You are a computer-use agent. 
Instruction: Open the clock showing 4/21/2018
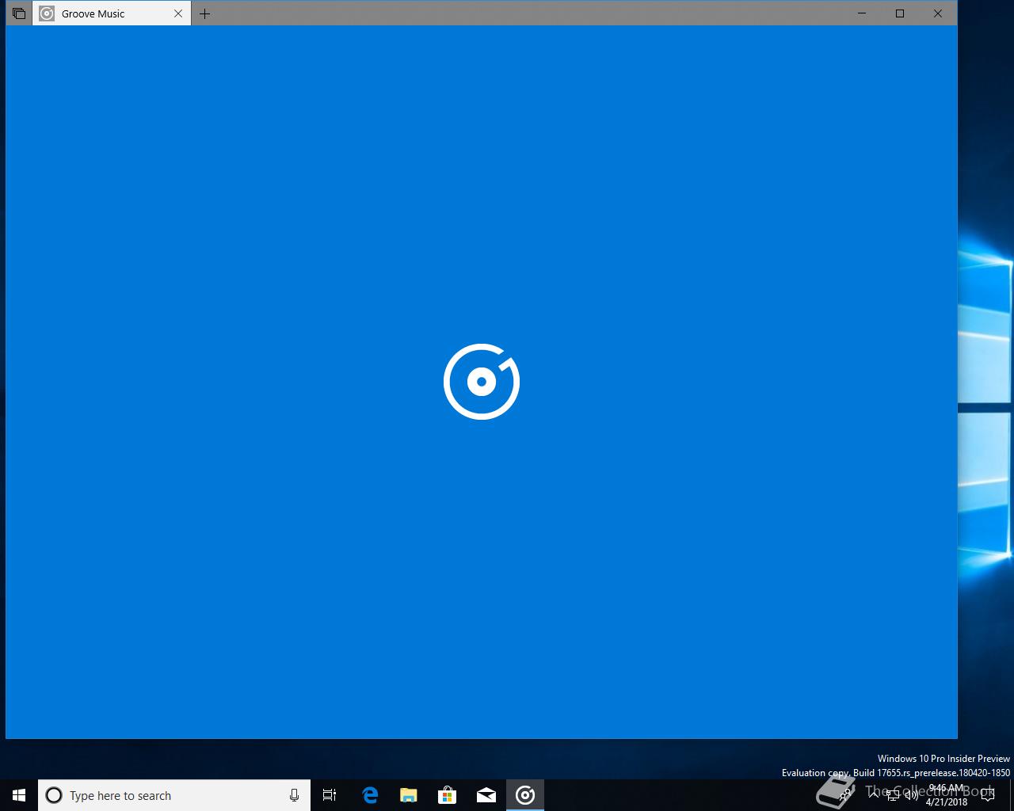947,795
